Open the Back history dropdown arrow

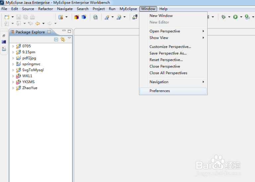[x=43, y=23]
